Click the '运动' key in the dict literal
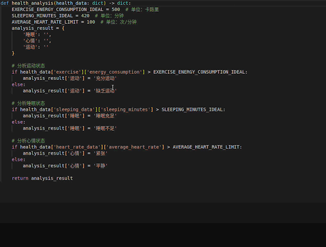The image size is (326, 247). tap(30, 47)
